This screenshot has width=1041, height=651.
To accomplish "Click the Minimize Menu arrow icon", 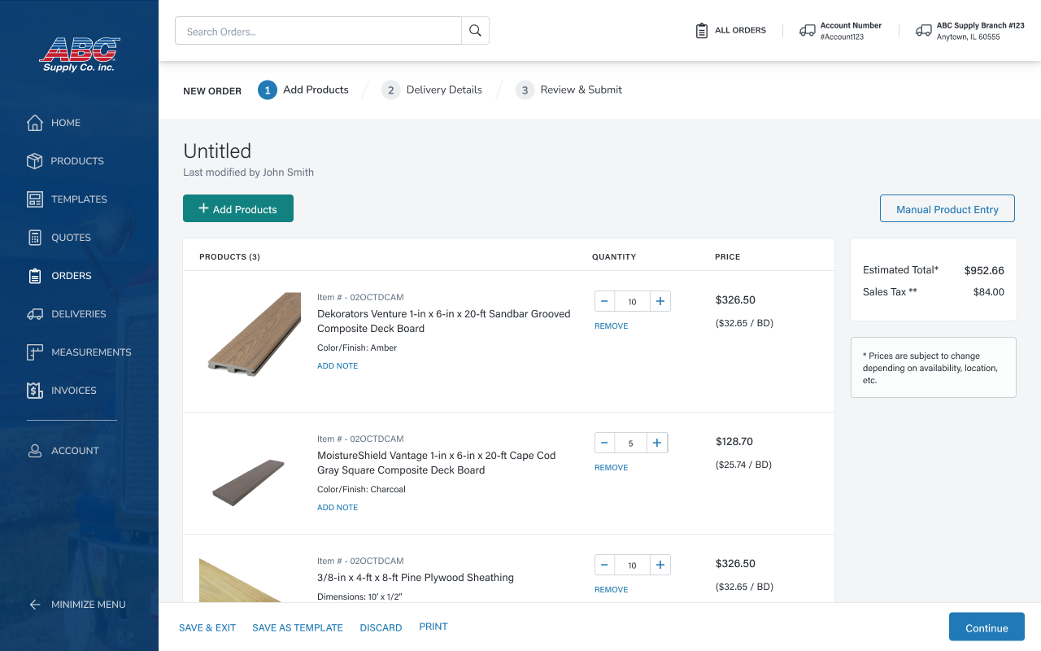I will click(34, 605).
